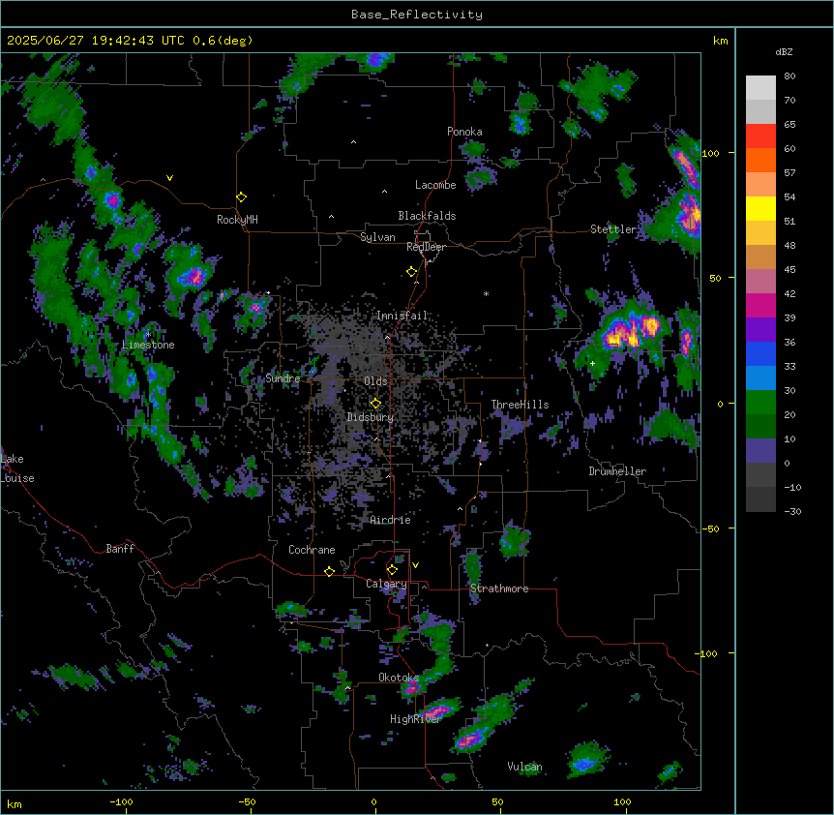
Task: Click the Base_Reflectivity title
Action: pos(417,15)
